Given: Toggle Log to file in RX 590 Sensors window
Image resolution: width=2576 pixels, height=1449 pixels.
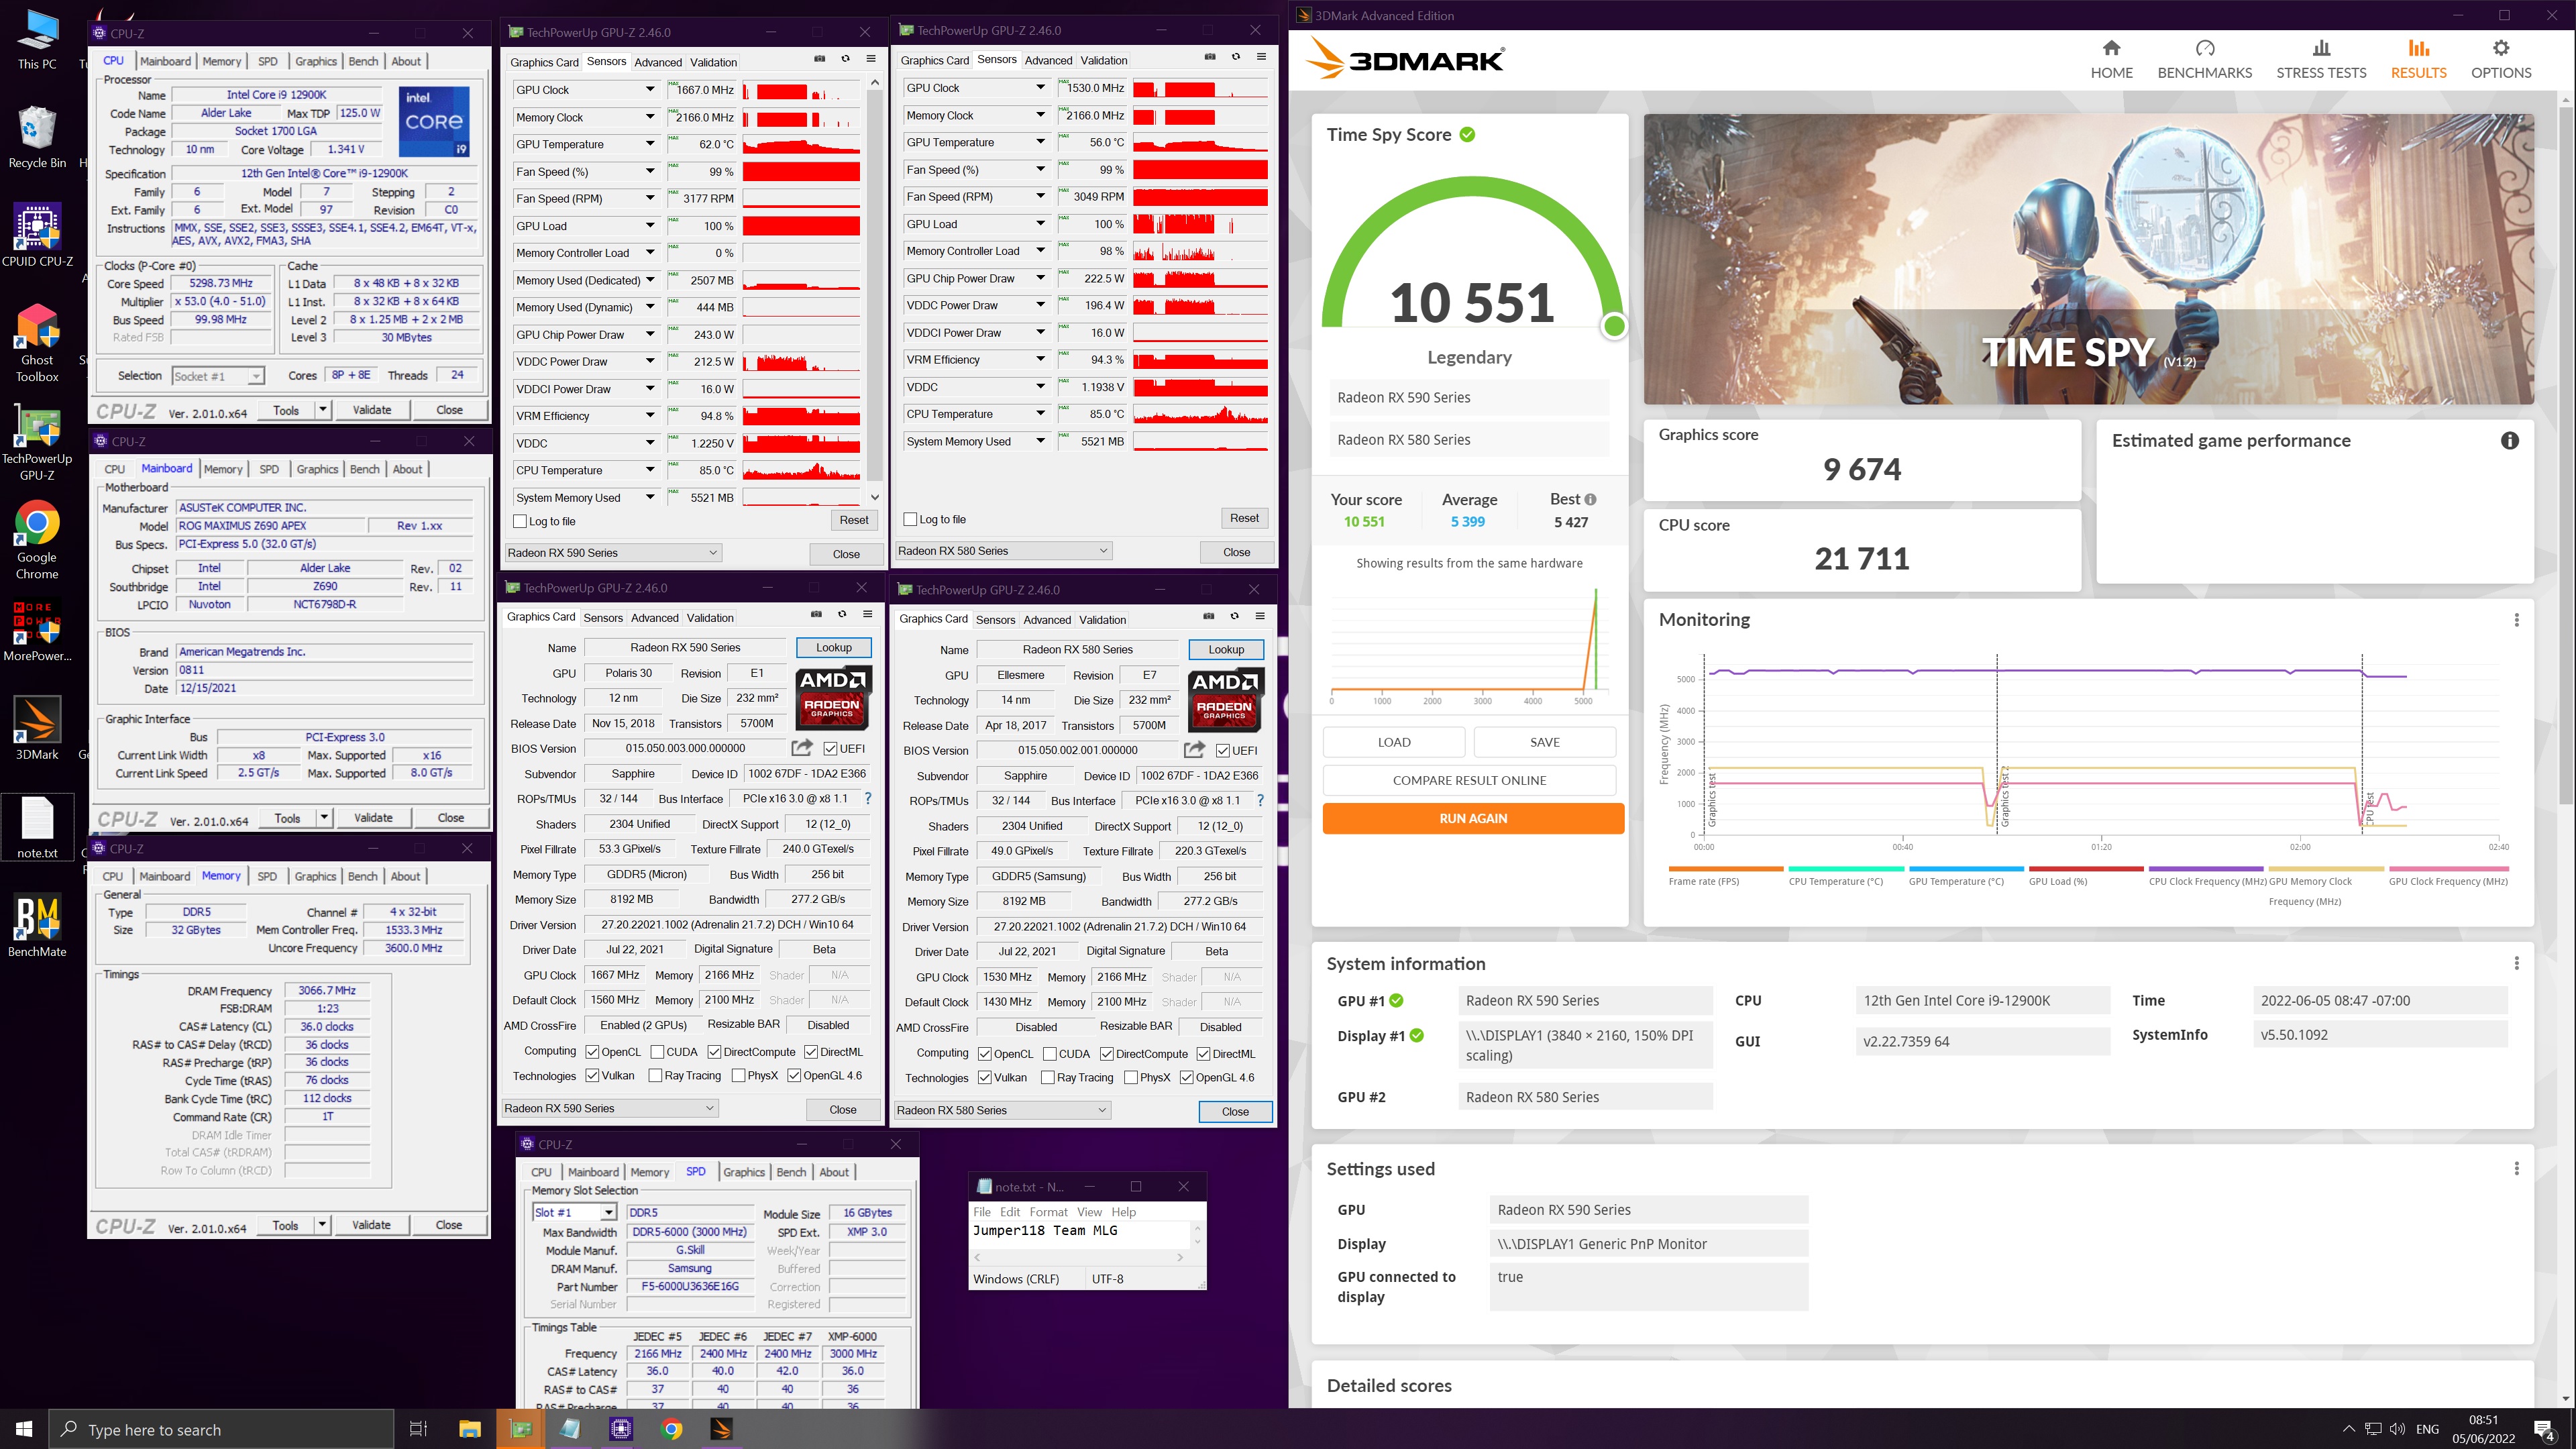Looking at the screenshot, I should click(520, 521).
